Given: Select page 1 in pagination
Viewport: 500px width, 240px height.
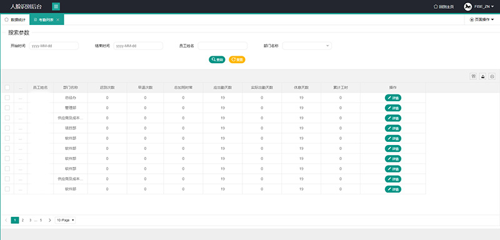Looking at the screenshot, I should 14,220.
